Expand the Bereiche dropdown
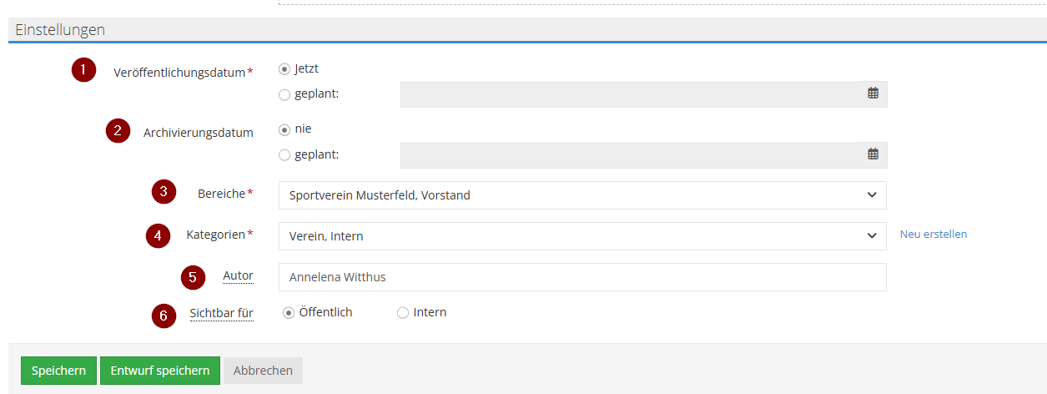This screenshot has width=1047, height=394. [581, 195]
